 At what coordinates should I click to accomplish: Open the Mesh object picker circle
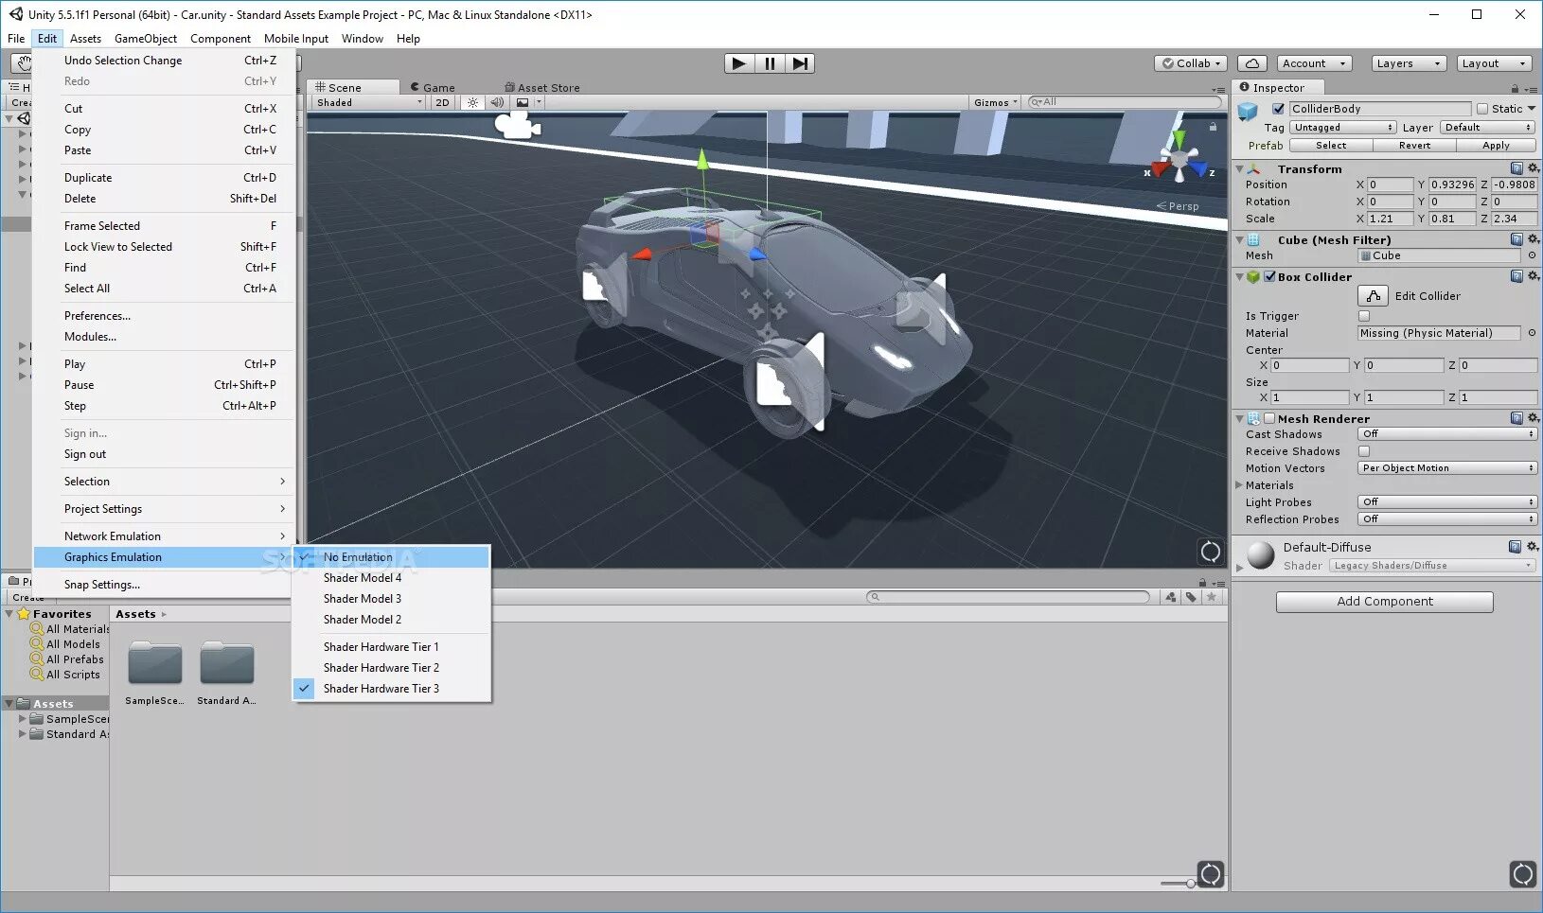pyautogui.click(x=1532, y=255)
